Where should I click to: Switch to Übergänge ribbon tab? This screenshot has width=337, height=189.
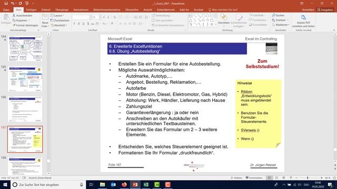coord(62,10)
